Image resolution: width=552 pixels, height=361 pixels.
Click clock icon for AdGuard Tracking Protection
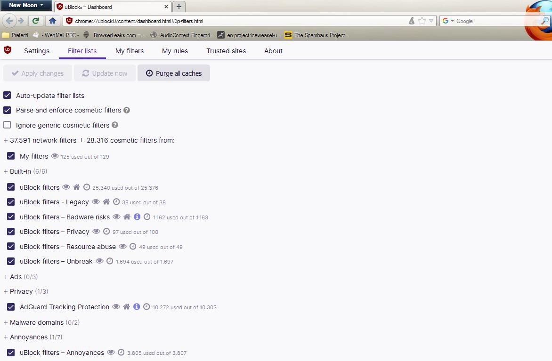(x=146, y=306)
